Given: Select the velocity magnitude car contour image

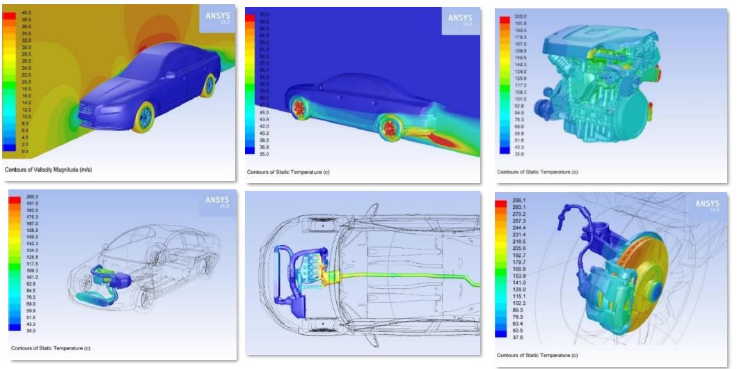Looking at the screenshot, I should (119, 91).
